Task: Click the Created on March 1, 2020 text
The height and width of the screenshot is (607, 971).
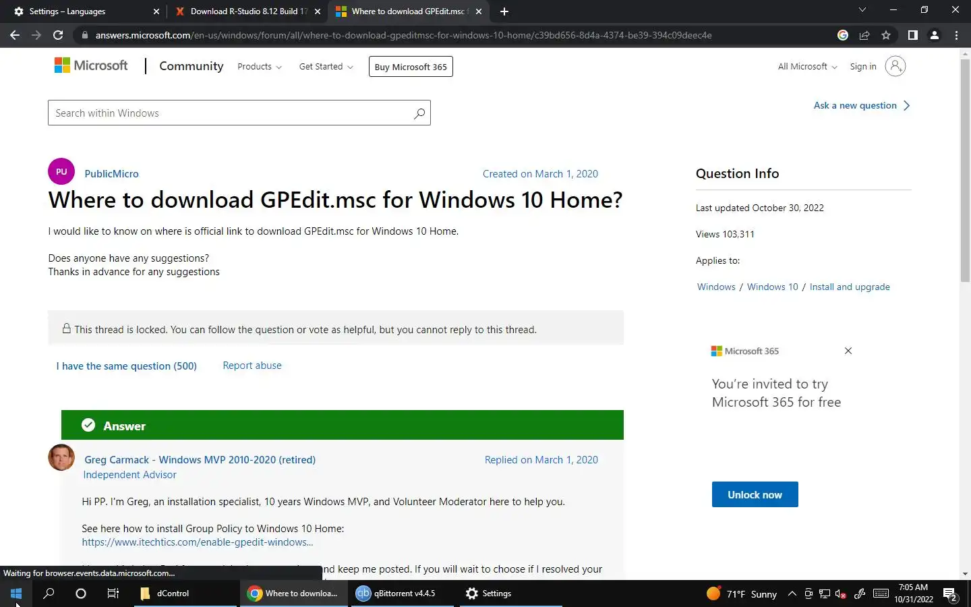Action: pos(540,174)
